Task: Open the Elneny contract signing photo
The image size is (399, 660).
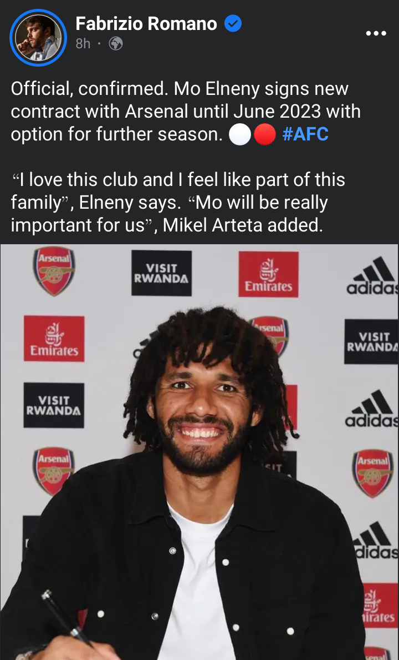Action: 199,452
